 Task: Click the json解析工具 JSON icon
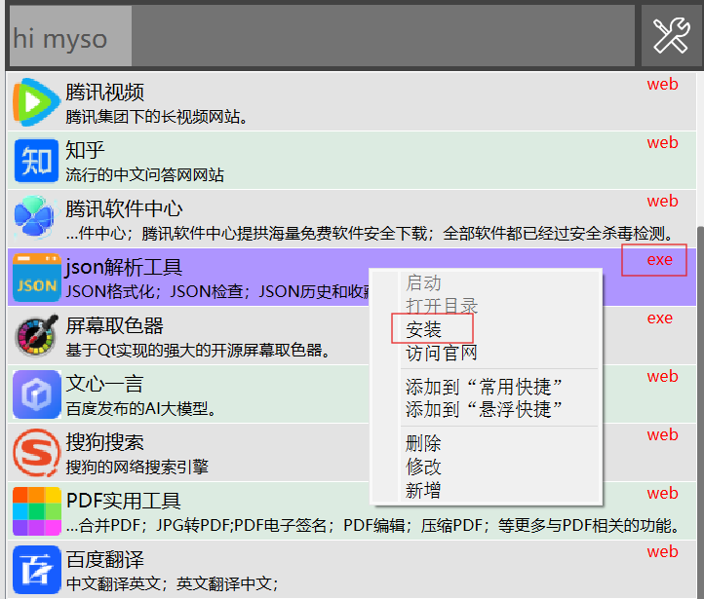(36, 277)
